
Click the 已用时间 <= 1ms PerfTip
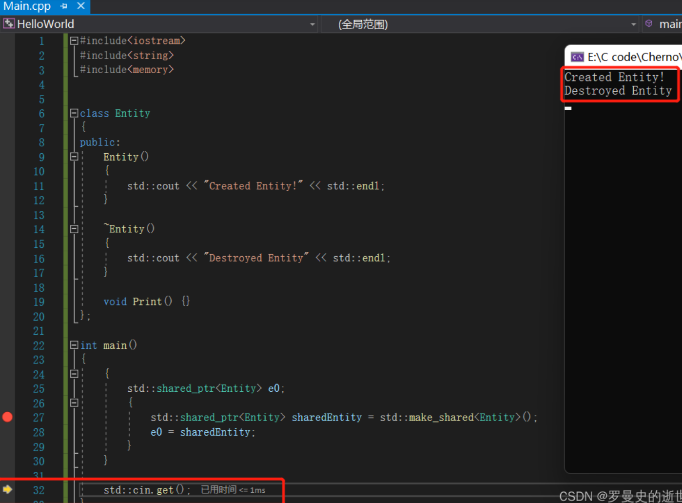(233, 490)
